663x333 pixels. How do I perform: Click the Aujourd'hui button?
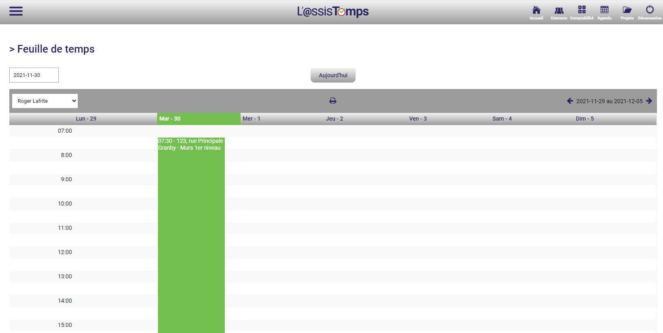pyautogui.click(x=333, y=75)
